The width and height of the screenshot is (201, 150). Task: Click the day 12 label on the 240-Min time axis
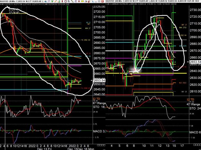160,146
